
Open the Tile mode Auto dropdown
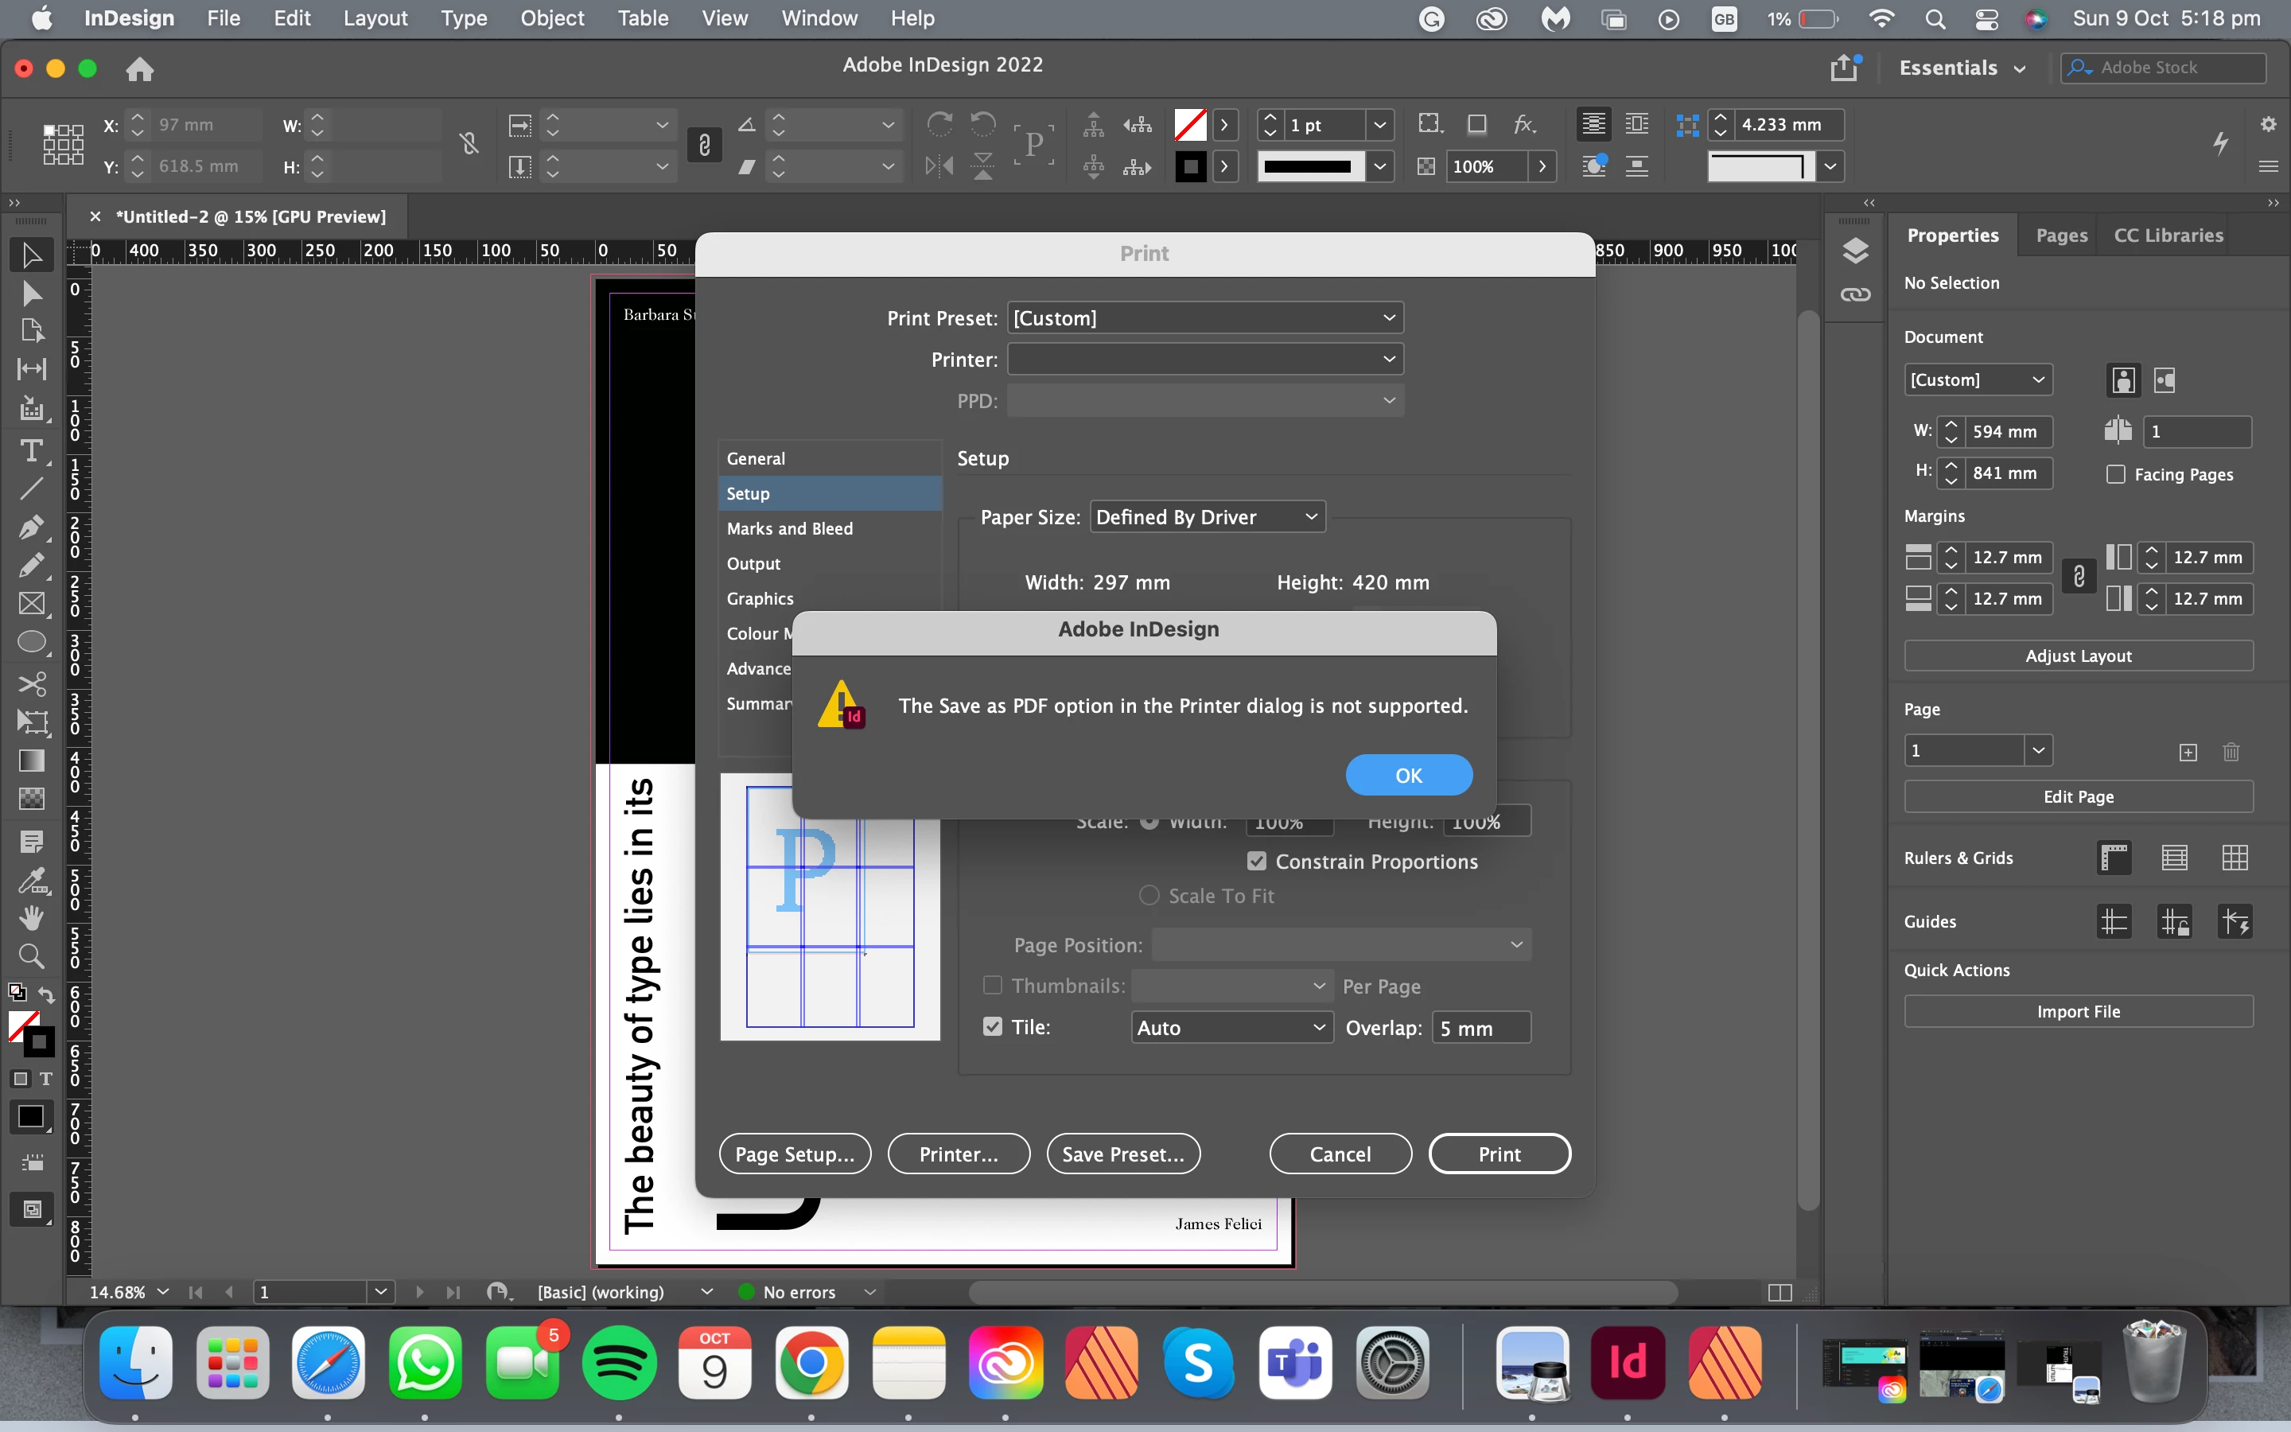(1230, 1028)
